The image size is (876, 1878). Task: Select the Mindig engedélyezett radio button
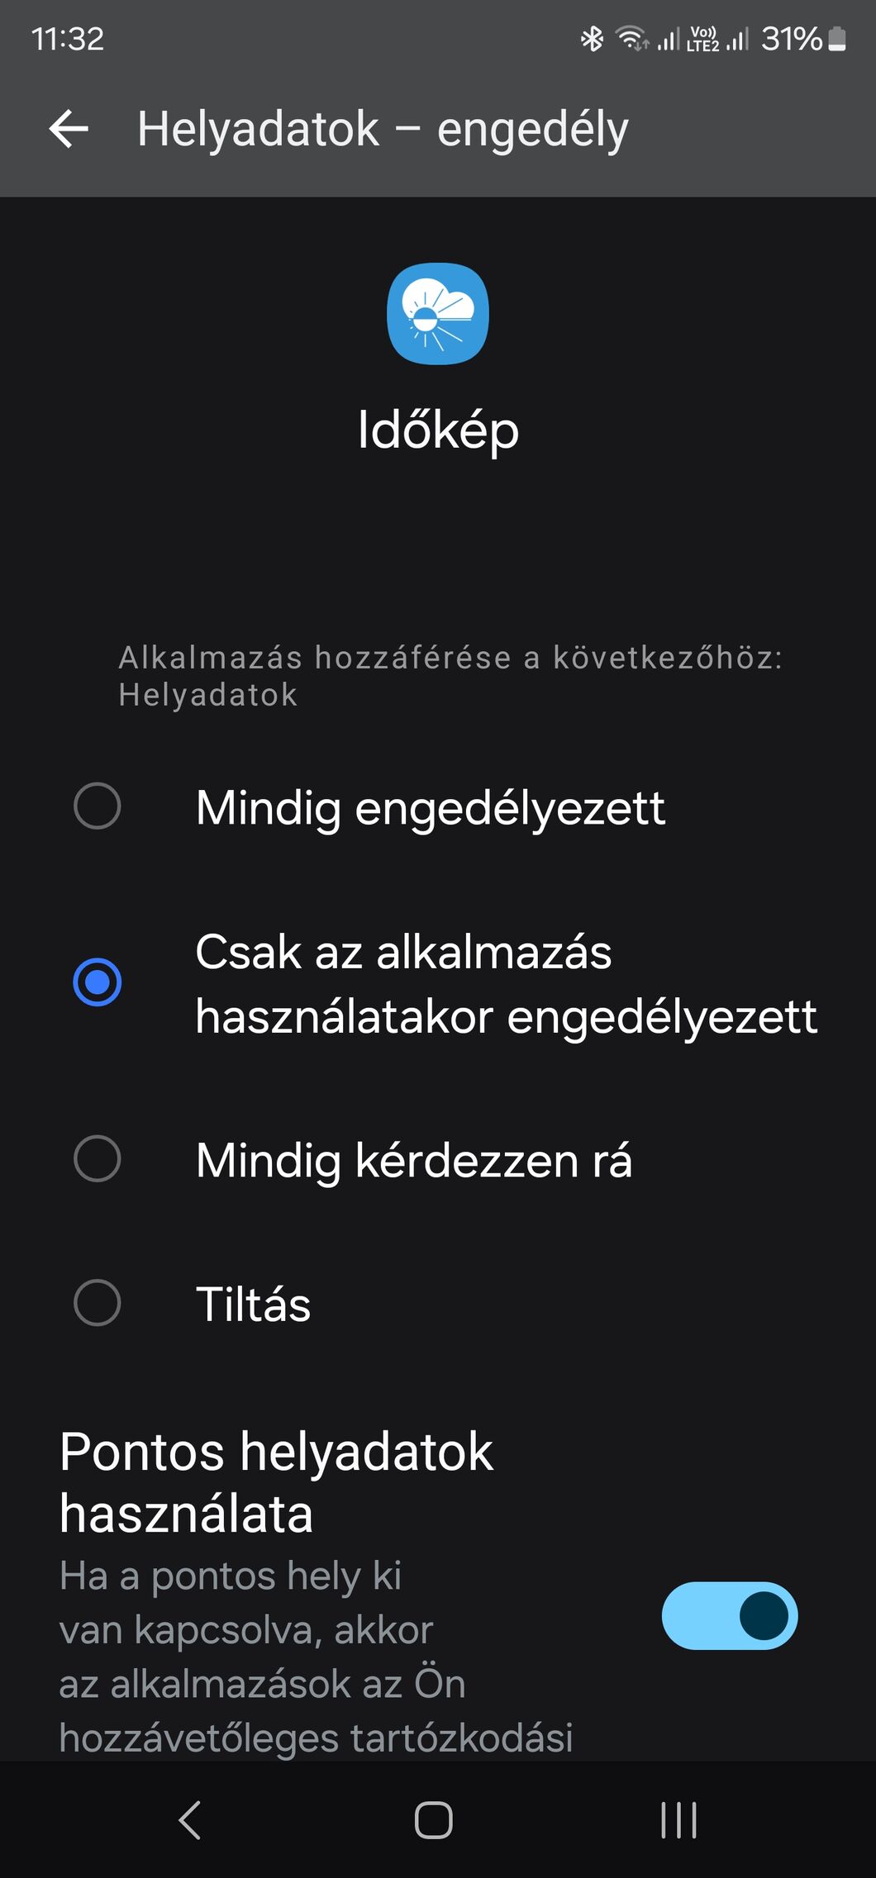98,806
